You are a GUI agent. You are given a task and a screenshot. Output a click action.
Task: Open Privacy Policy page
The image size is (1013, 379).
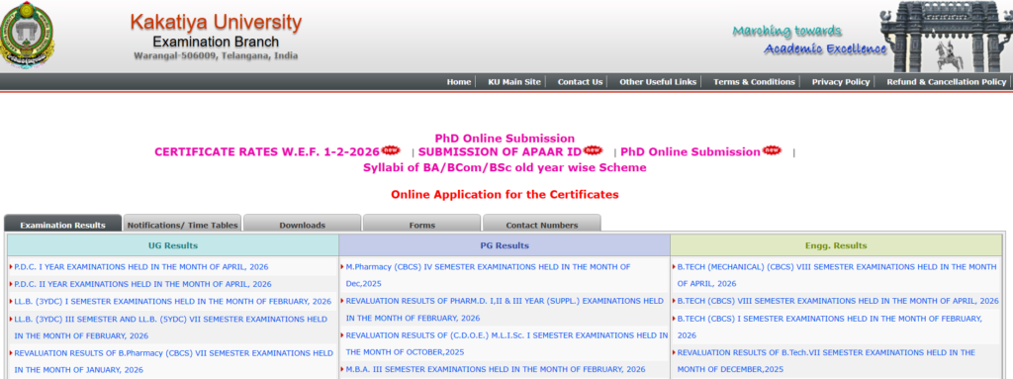click(841, 82)
